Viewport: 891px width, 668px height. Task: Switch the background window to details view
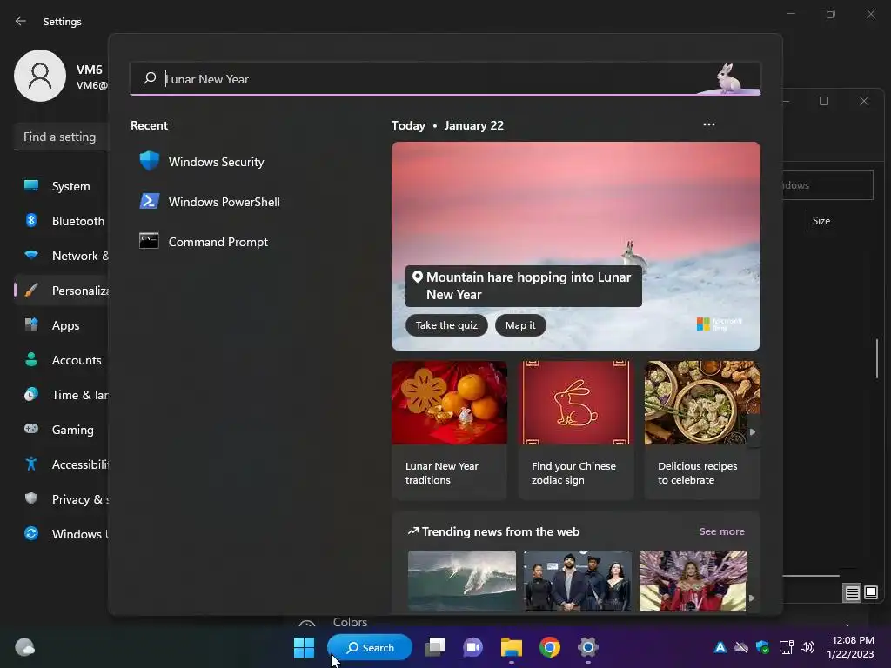coord(853,593)
